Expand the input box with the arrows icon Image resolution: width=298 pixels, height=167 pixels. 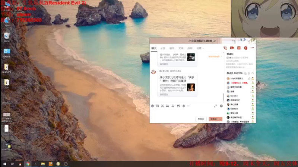point(215,106)
